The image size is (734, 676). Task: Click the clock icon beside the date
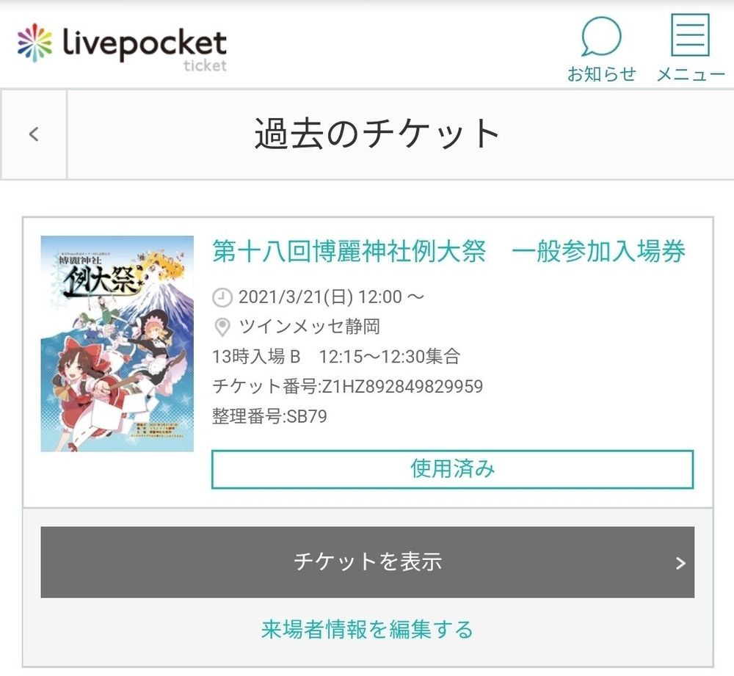pyautogui.click(x=222, y=297)
